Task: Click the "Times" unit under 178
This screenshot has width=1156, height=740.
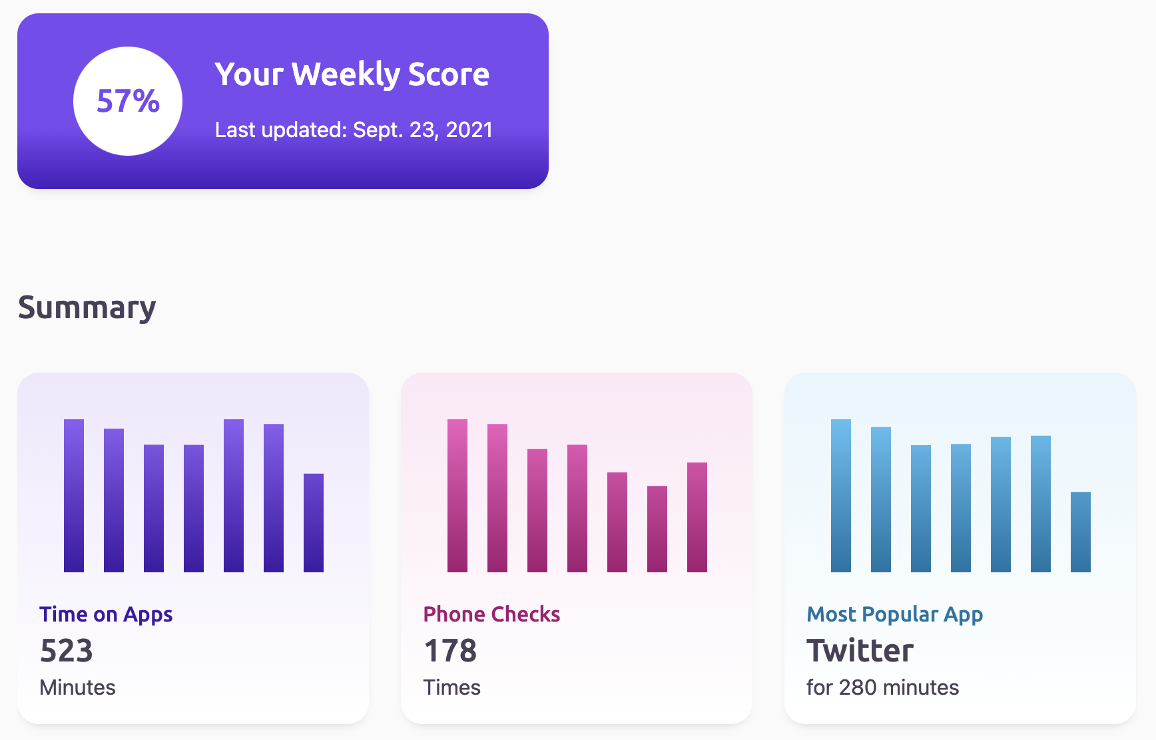Action: click(451, 687)
